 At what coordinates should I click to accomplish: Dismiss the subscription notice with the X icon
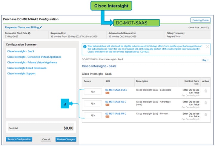pos(208,47)
